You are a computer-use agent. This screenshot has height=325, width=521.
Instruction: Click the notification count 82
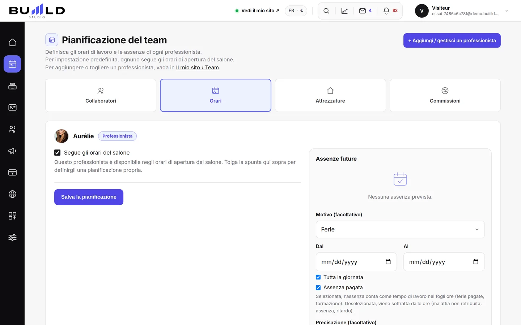point(395,10)
